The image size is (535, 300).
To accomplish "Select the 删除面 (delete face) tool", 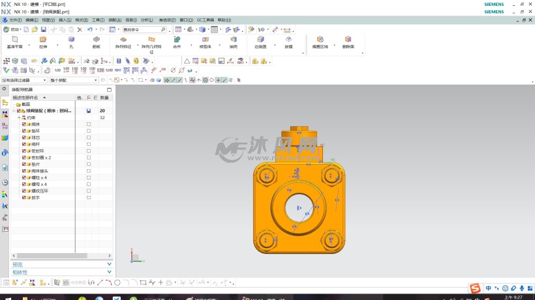I will click(x=348, y=42).
